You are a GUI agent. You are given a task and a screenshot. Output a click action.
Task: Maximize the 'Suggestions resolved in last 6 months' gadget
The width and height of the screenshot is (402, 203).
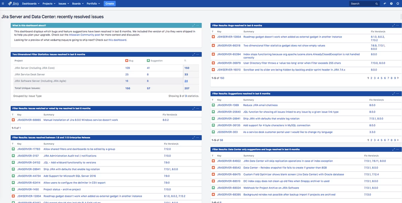coord(394,93)
